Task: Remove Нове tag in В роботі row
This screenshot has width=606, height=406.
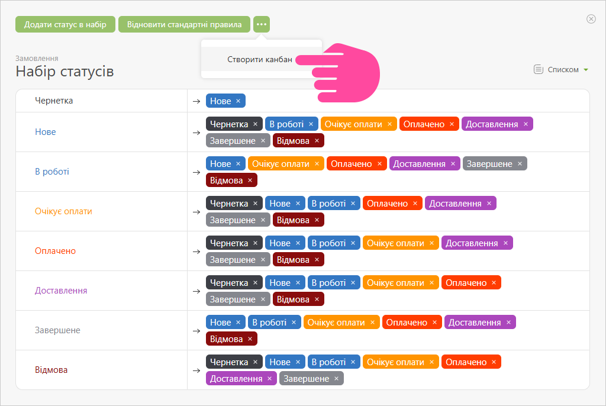Action: 238,164
